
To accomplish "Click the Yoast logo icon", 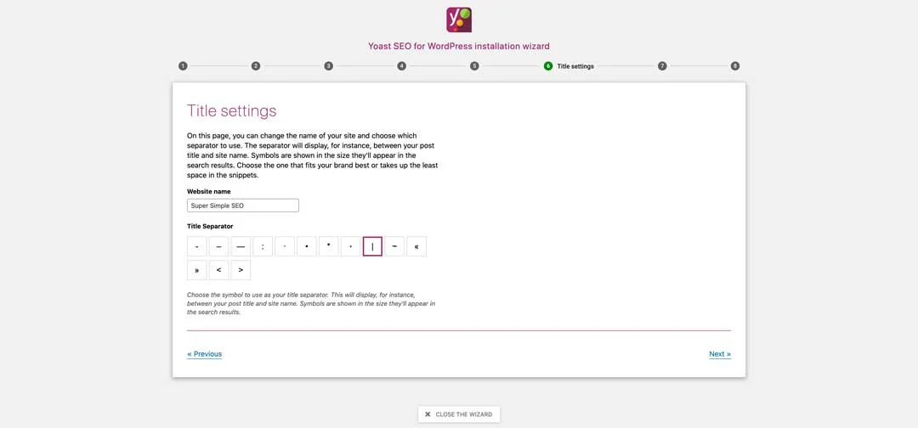I will click(459, 20).
